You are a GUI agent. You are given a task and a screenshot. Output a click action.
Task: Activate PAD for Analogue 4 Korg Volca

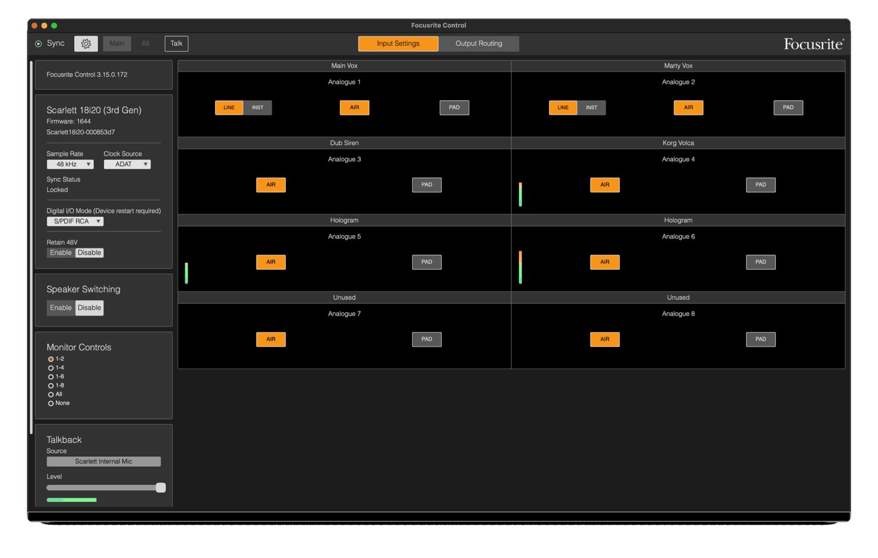760,185
